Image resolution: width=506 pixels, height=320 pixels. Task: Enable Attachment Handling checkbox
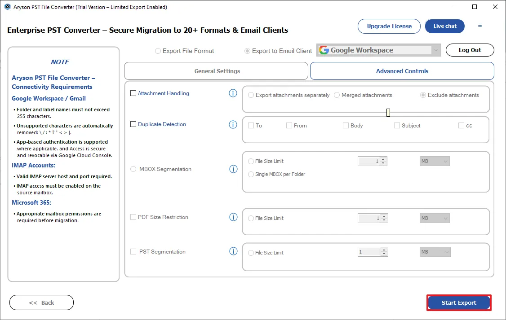coord(133,93)
